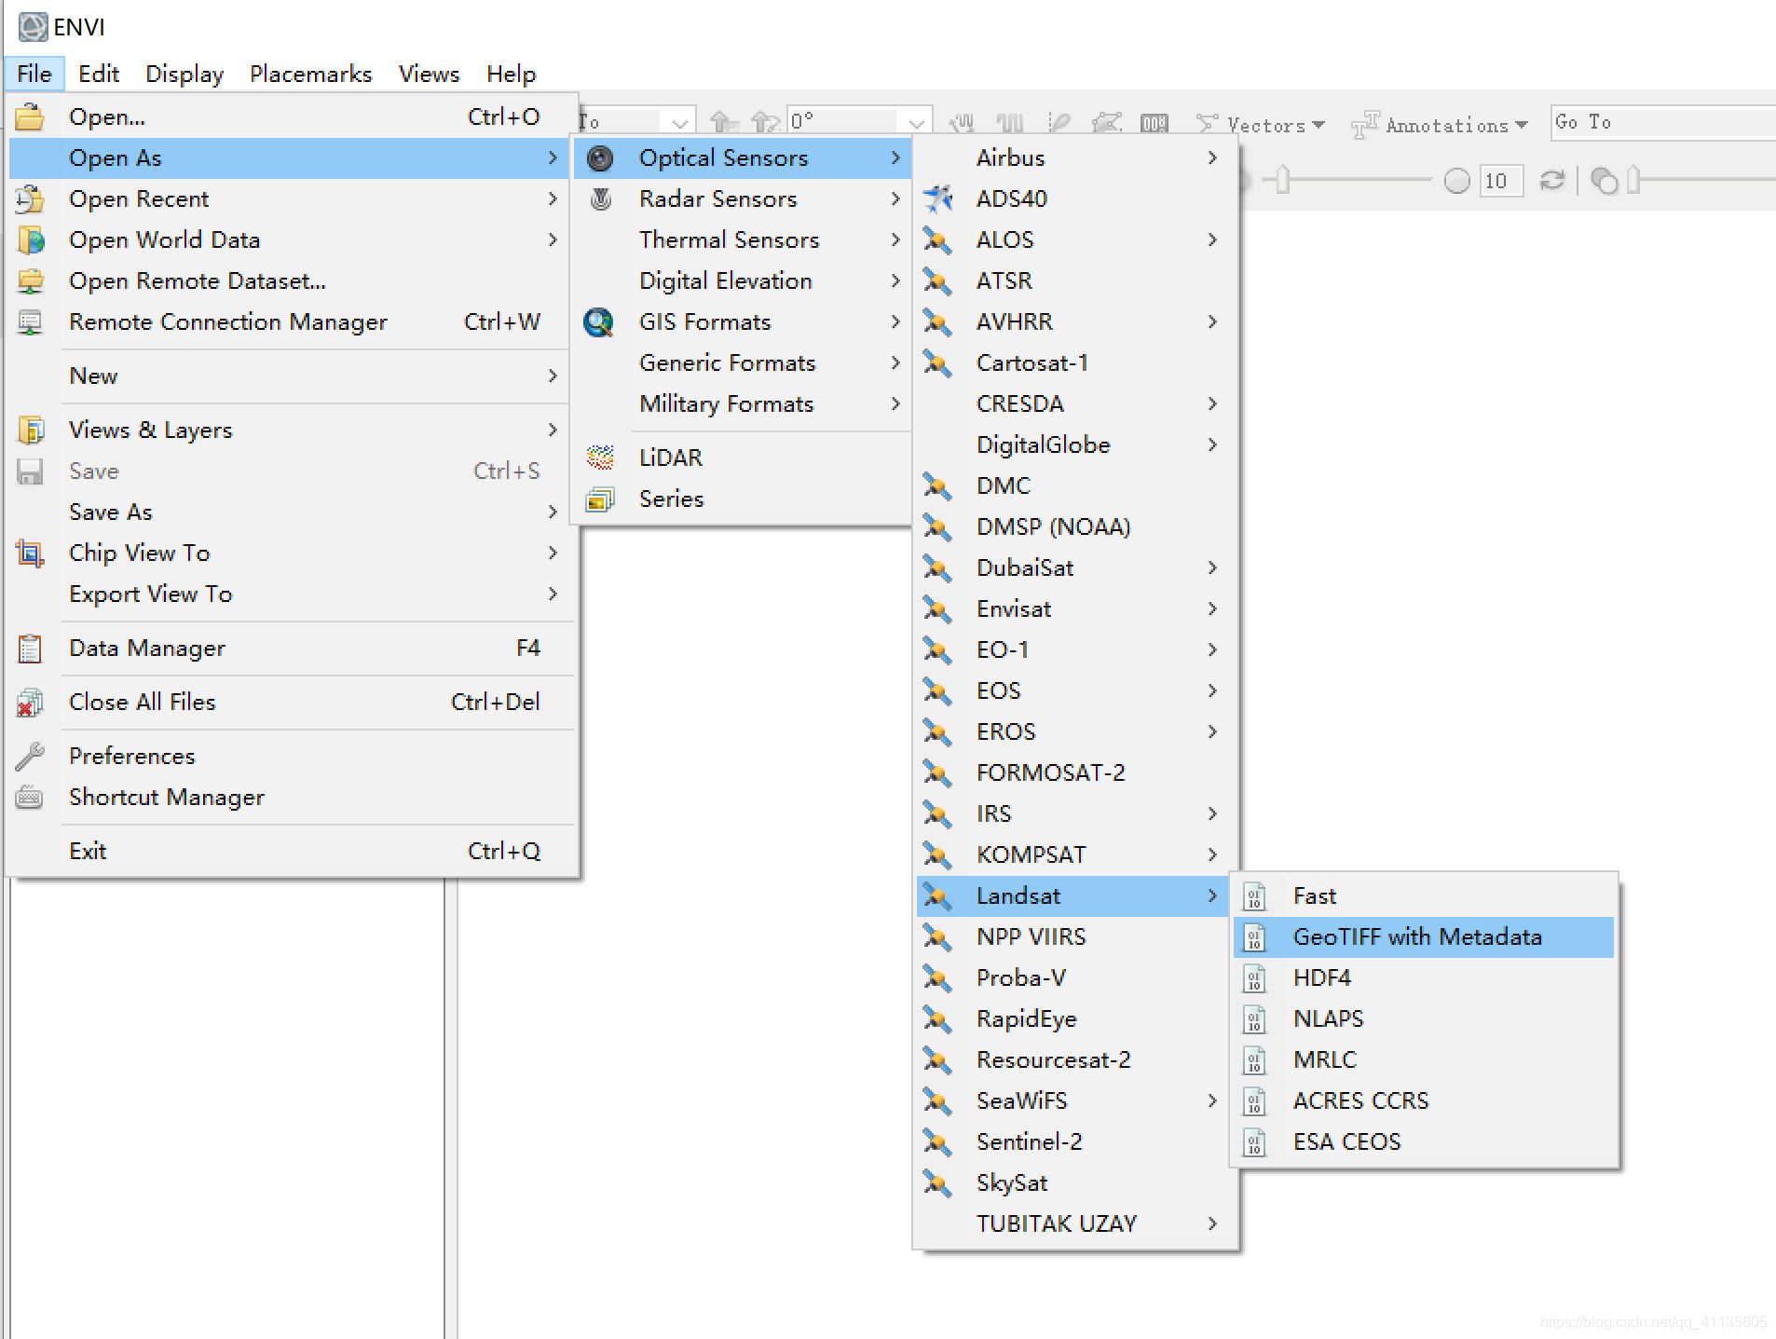Open the Annotations dropdown in toolbar

(x=1441, y=124)
